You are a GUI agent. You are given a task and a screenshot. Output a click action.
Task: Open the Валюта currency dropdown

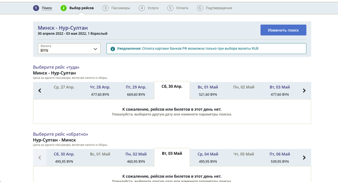click(x=69, y=48)
